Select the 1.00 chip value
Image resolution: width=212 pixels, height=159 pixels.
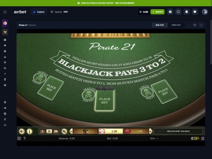point(111,131)
